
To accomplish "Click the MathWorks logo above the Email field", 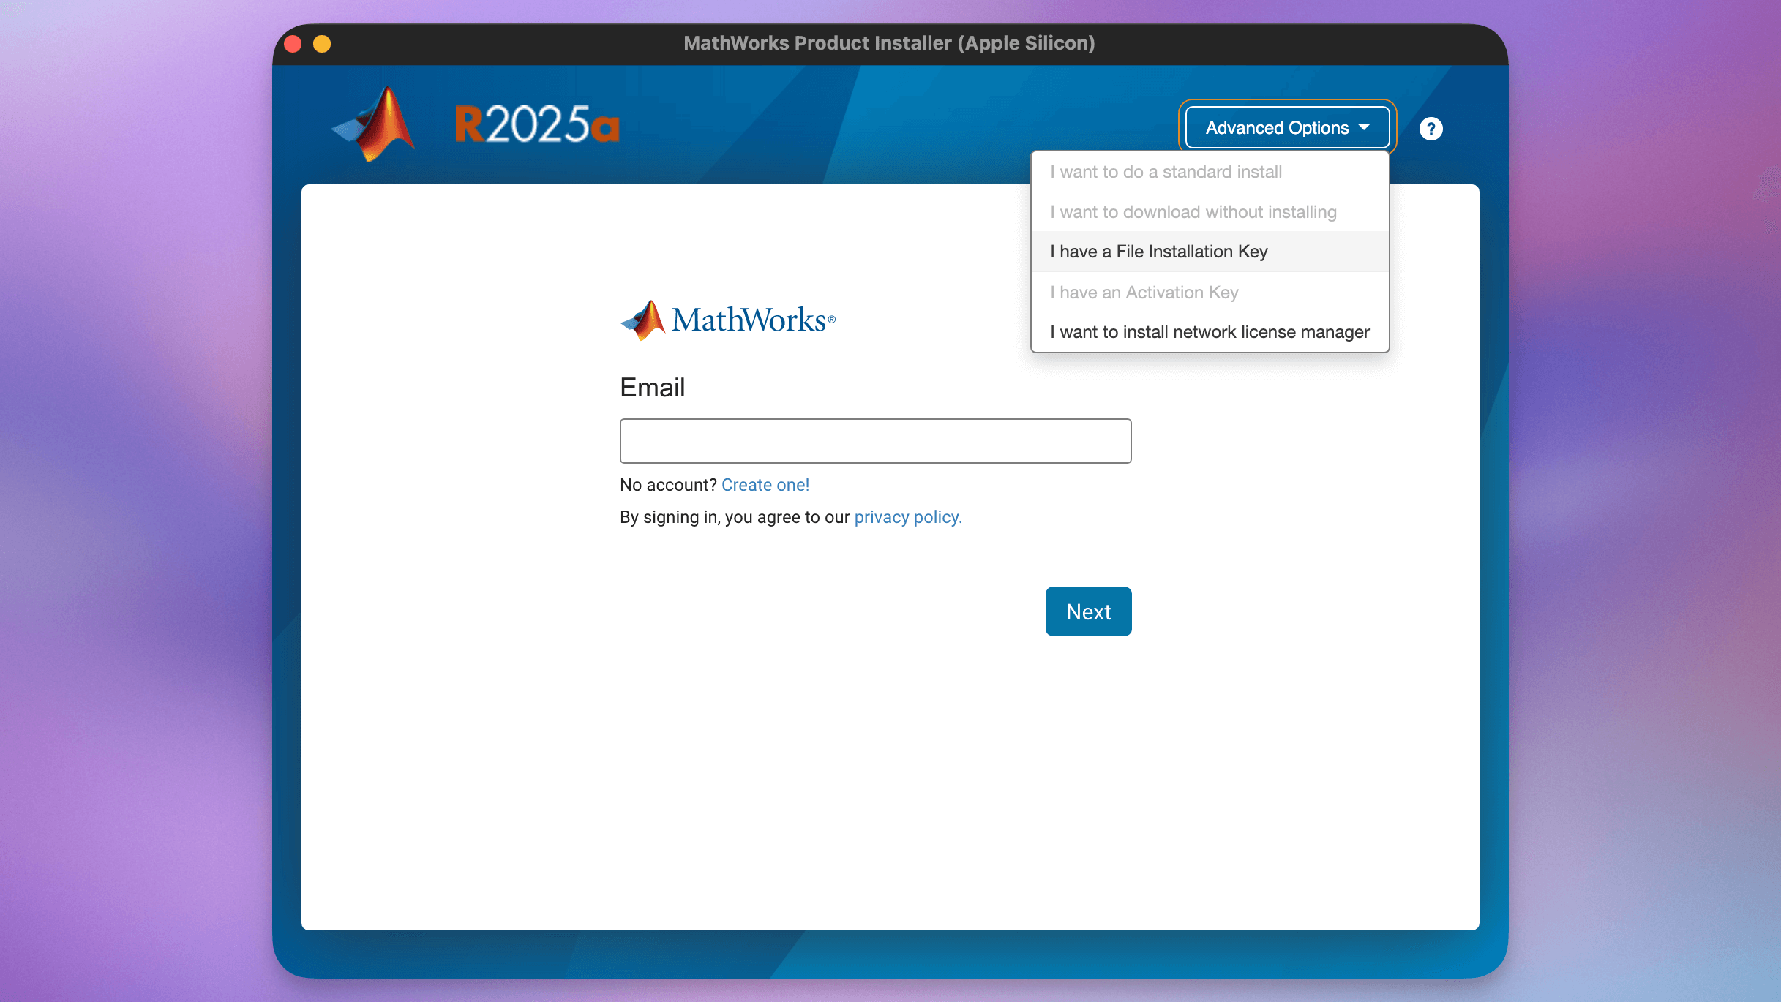I will pyautogui.click(x=727, y=320).
